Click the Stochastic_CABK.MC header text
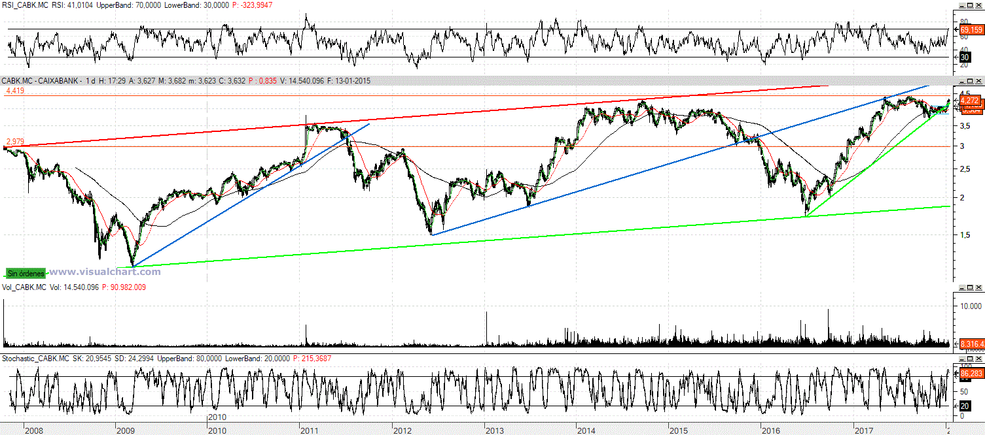The height and width of the screenshot is (435, 985). (x=36, y=359)
